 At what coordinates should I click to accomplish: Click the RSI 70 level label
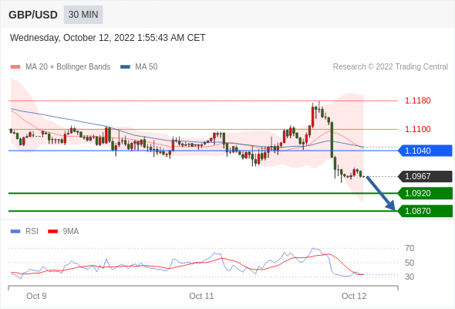410,248
